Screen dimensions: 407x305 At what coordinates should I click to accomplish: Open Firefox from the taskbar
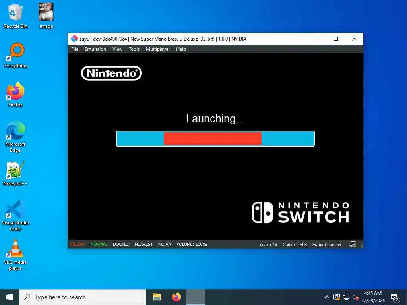click(176, 297)
